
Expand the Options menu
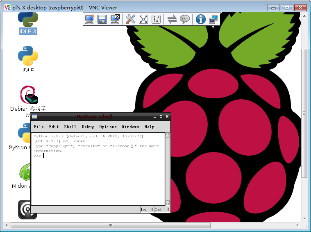tap(108, 127)
